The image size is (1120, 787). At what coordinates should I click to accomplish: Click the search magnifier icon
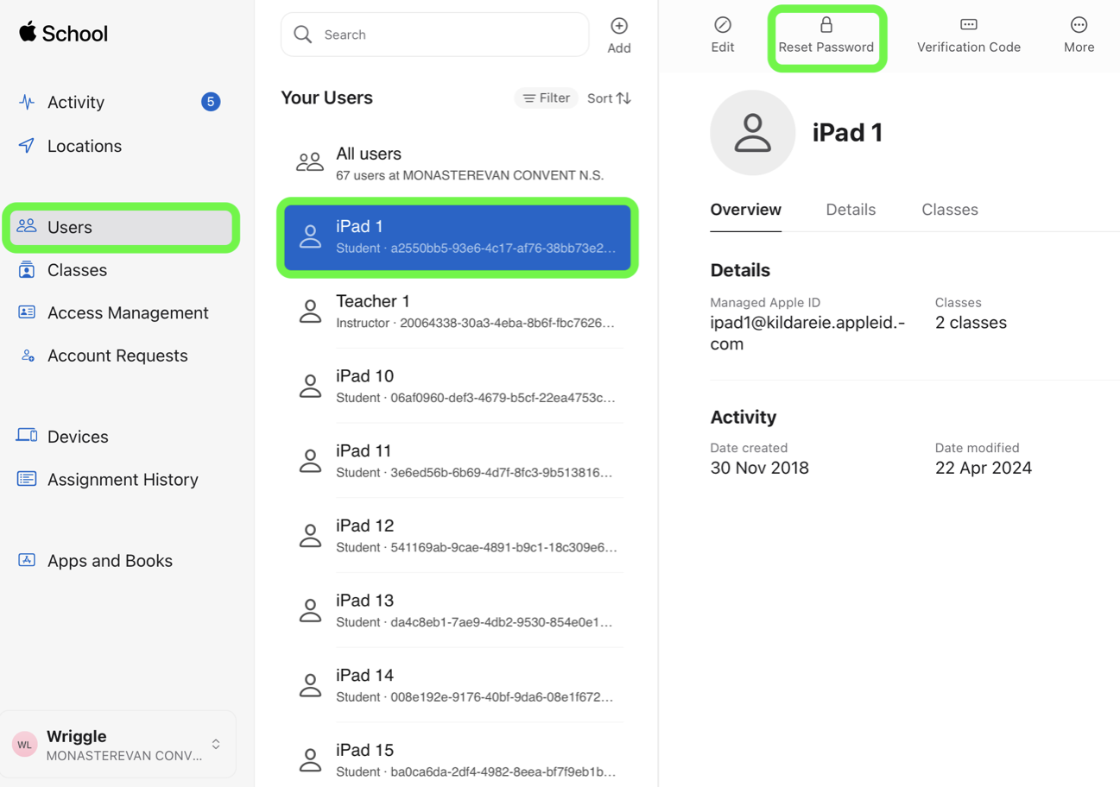[x=302, y=35]
